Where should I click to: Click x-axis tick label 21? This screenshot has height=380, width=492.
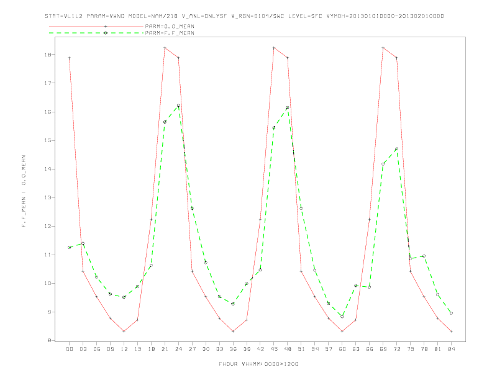(x=165, y=349)
